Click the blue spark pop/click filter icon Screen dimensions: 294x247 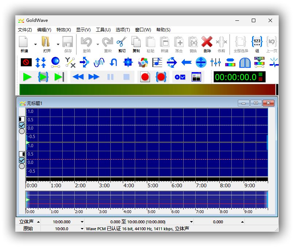click(x=274, y=62)
